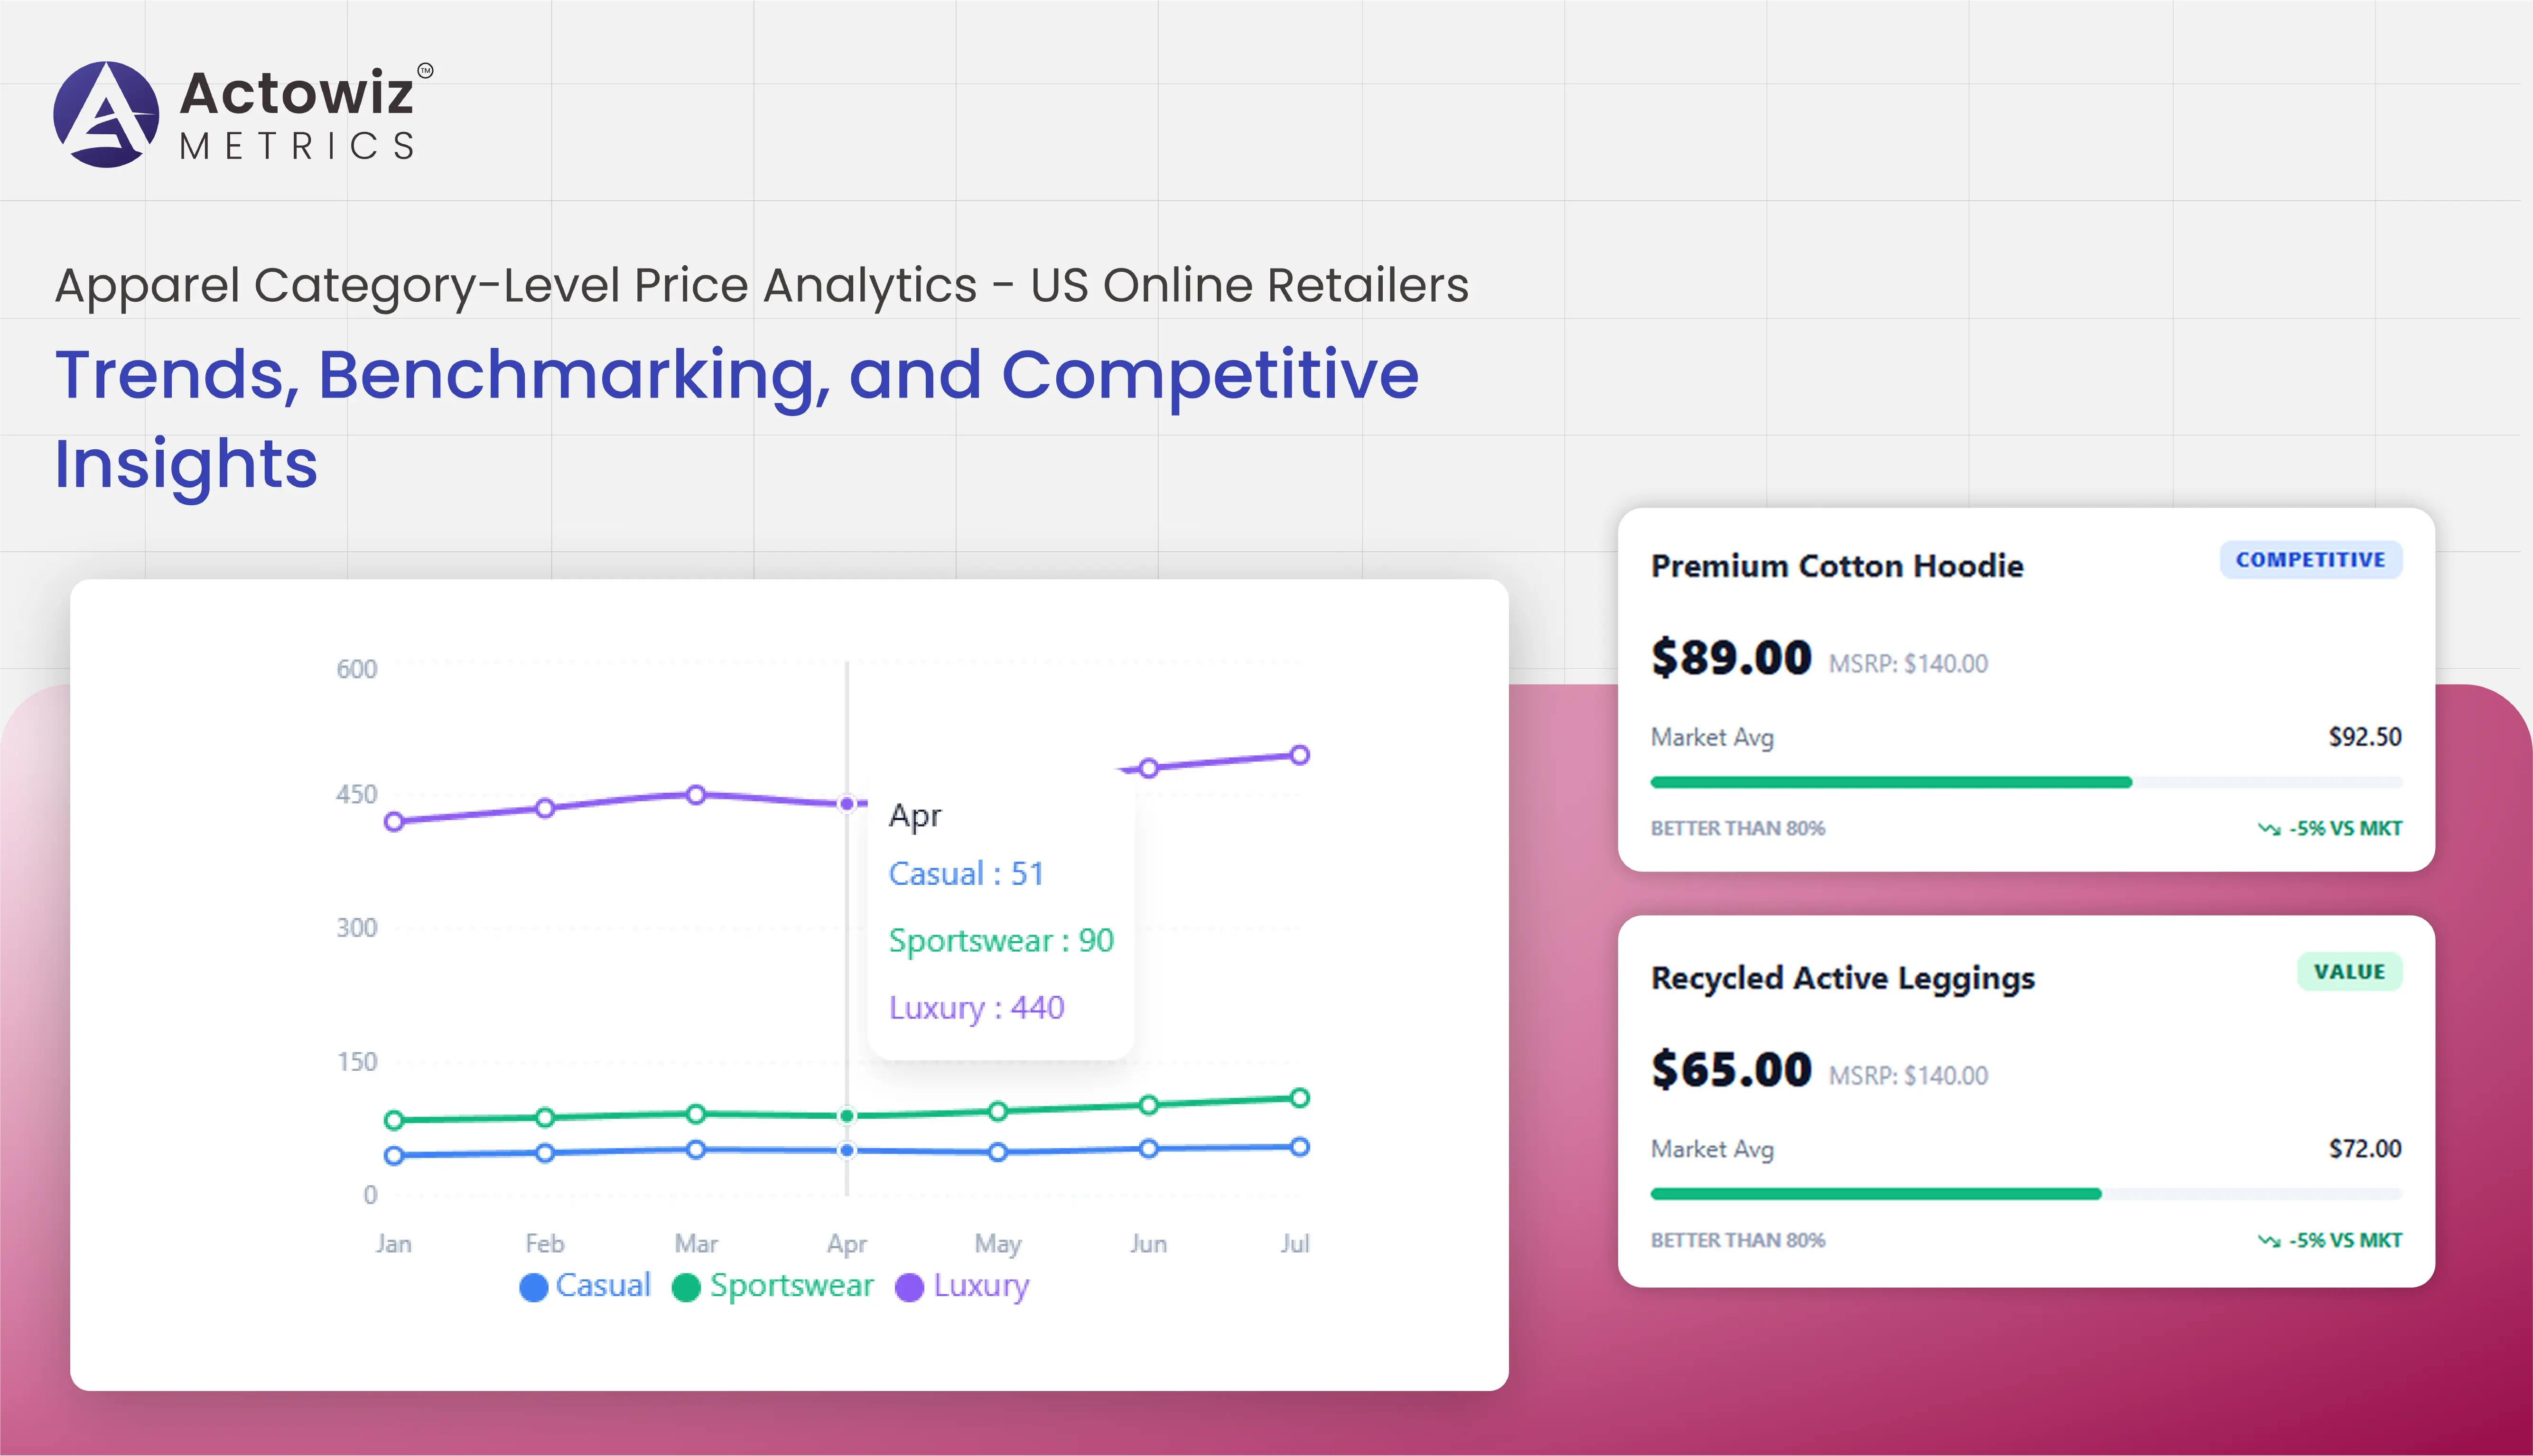
Task: Toggle Sportswear series via legend label
Action: (791, 1286)
